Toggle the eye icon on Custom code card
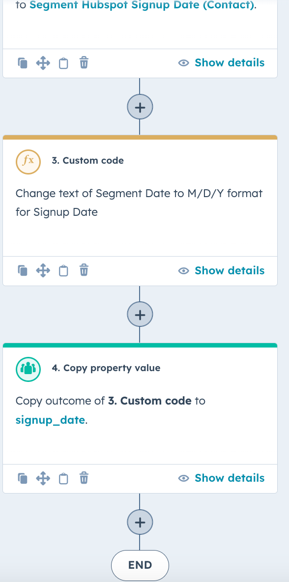289x582 pixels. (184, 270)
